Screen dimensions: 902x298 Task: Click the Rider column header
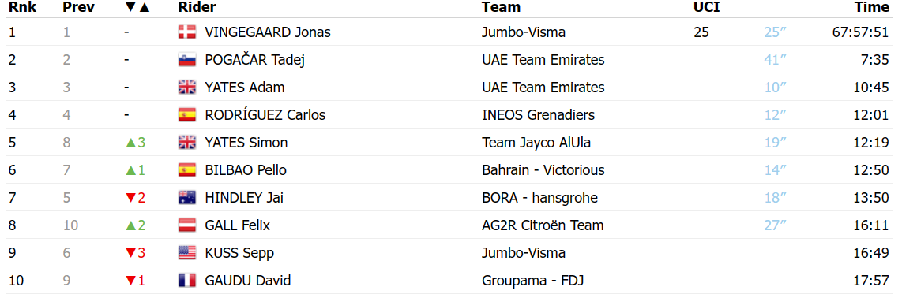point(197,7)
